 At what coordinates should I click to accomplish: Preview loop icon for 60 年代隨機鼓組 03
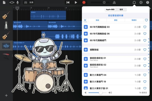[x=86, y=27]
